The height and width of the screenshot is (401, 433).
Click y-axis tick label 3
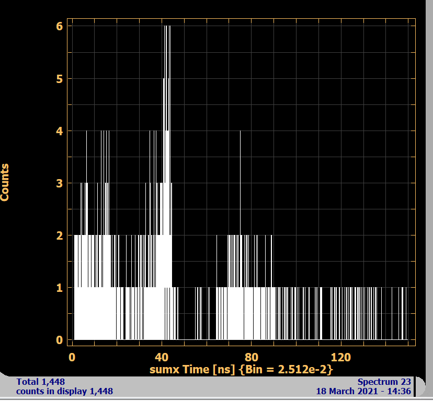(x=60, y=183)
